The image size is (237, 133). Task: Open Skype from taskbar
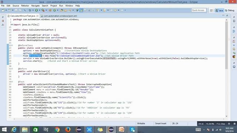point(133,130)
